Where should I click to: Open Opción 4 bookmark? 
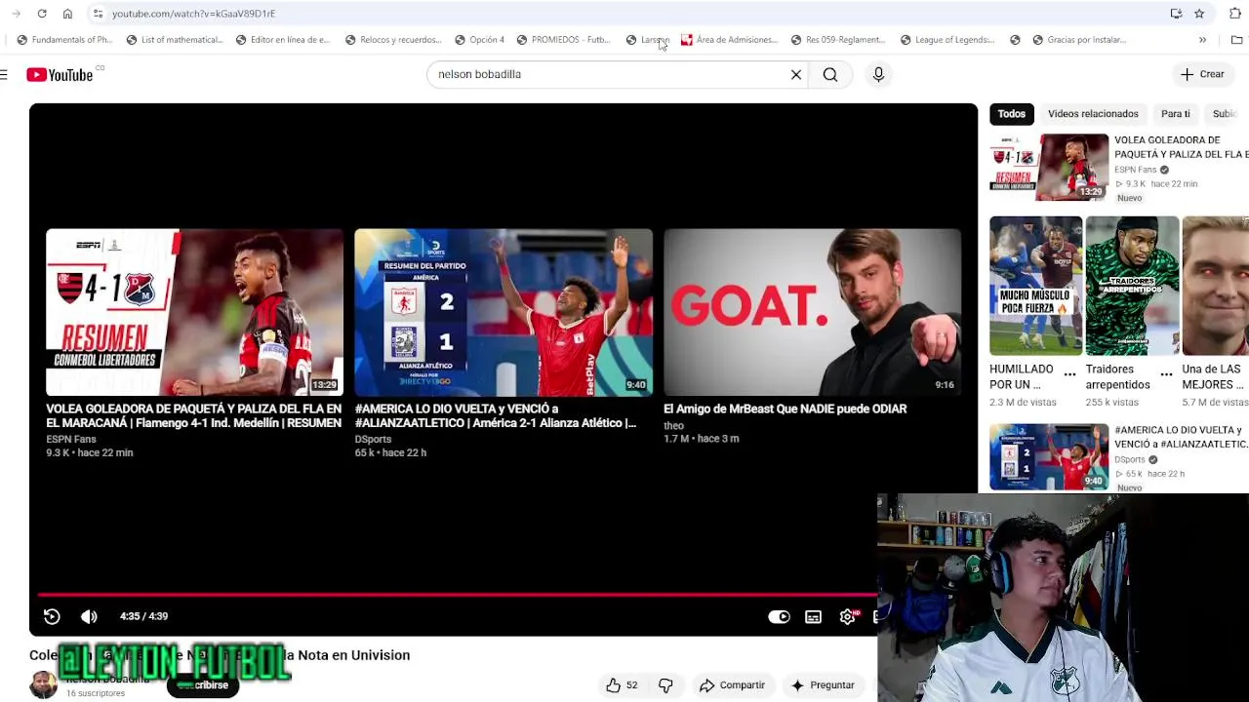click(x=479, y=40)
